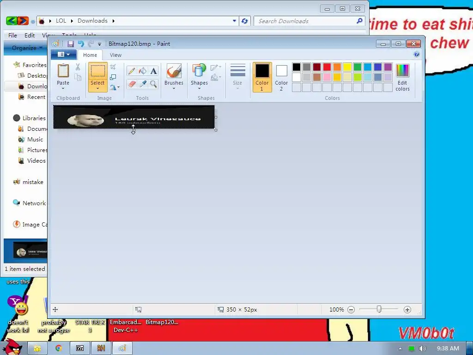The image size is (473, 355).
Task: Pick the red color swatch
Action: click(327, 67)
